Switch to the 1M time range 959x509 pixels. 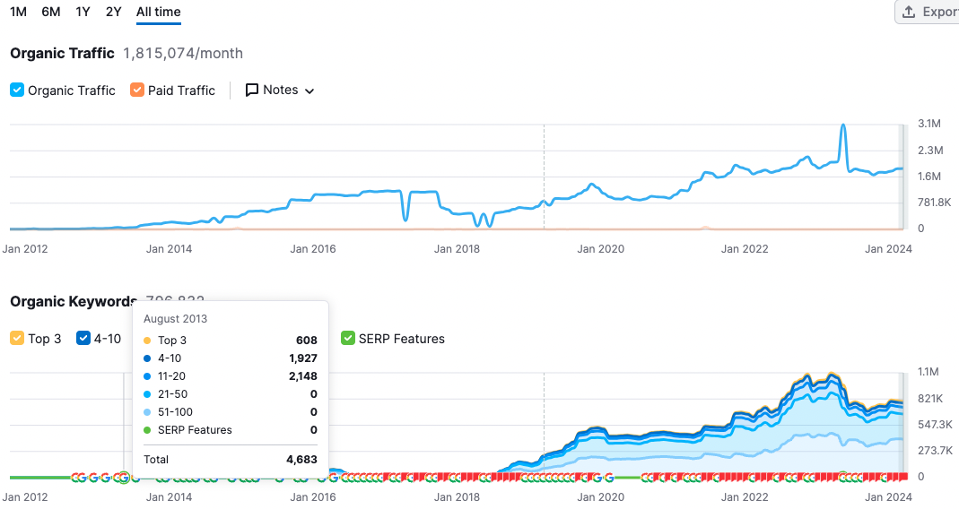pyautogui.click(x=18, y=12)
